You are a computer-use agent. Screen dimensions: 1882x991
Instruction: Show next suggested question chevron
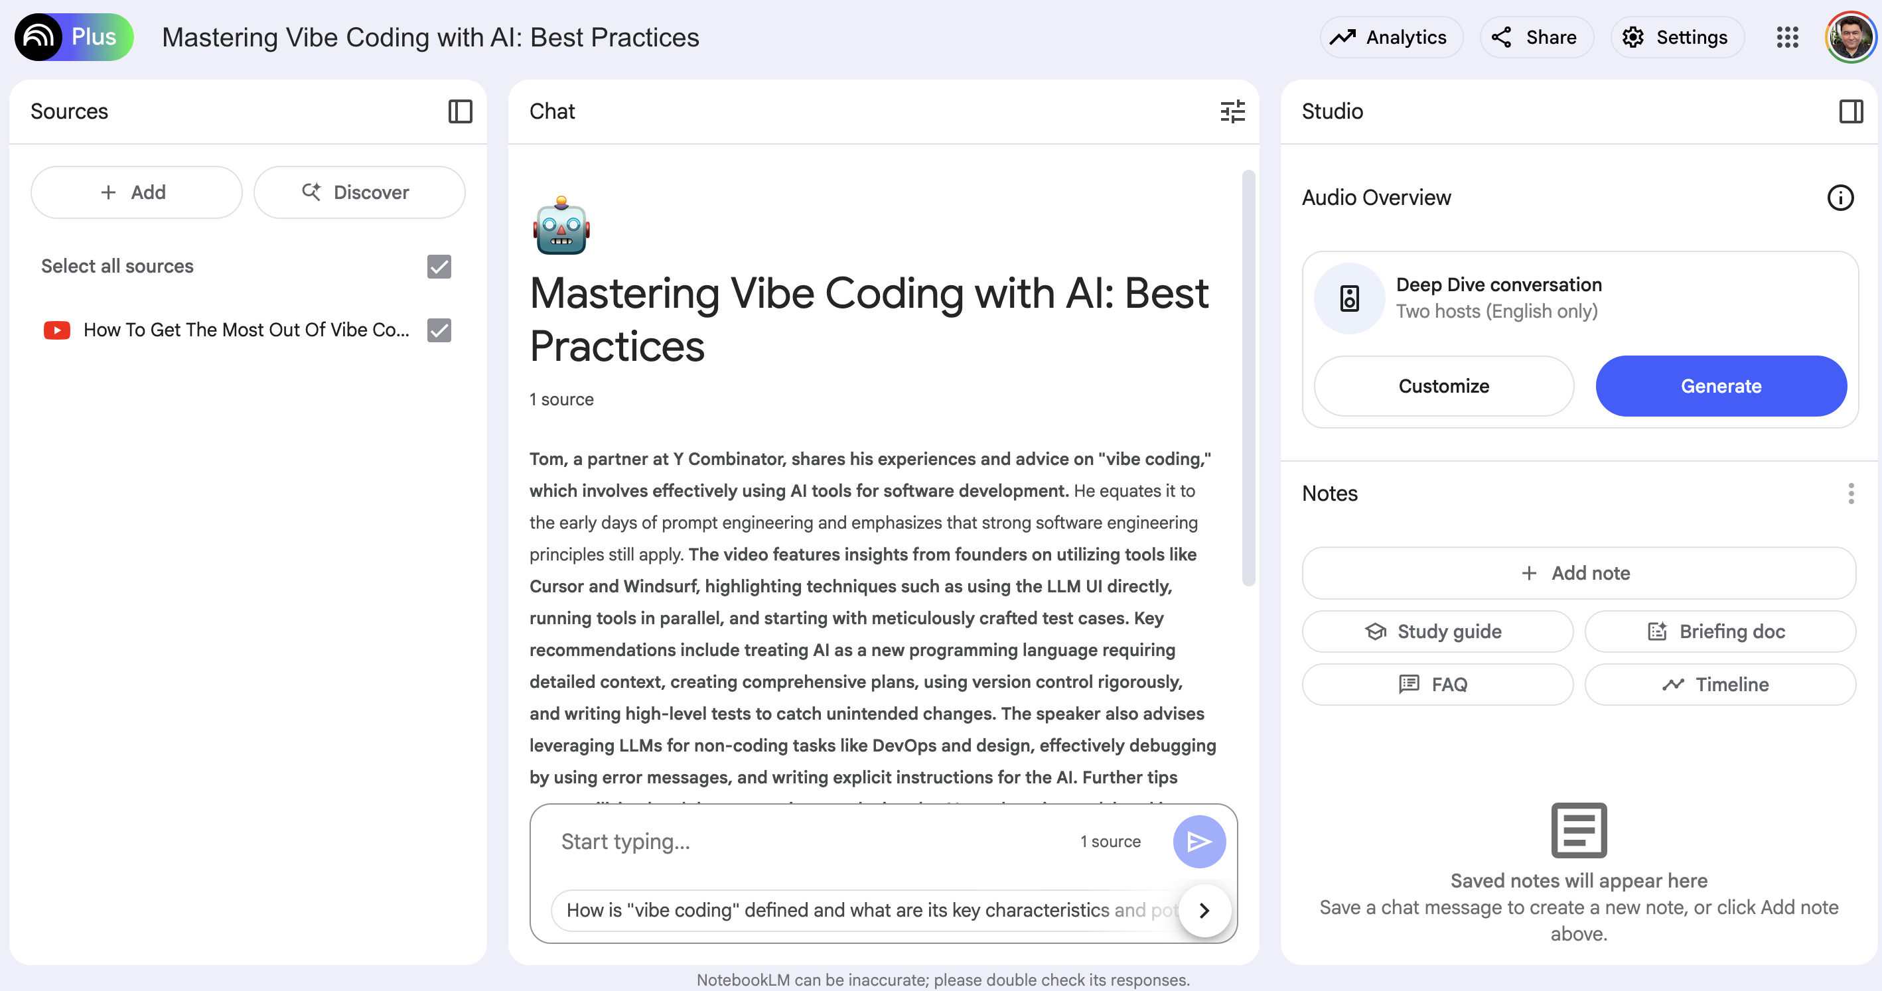1204,910
